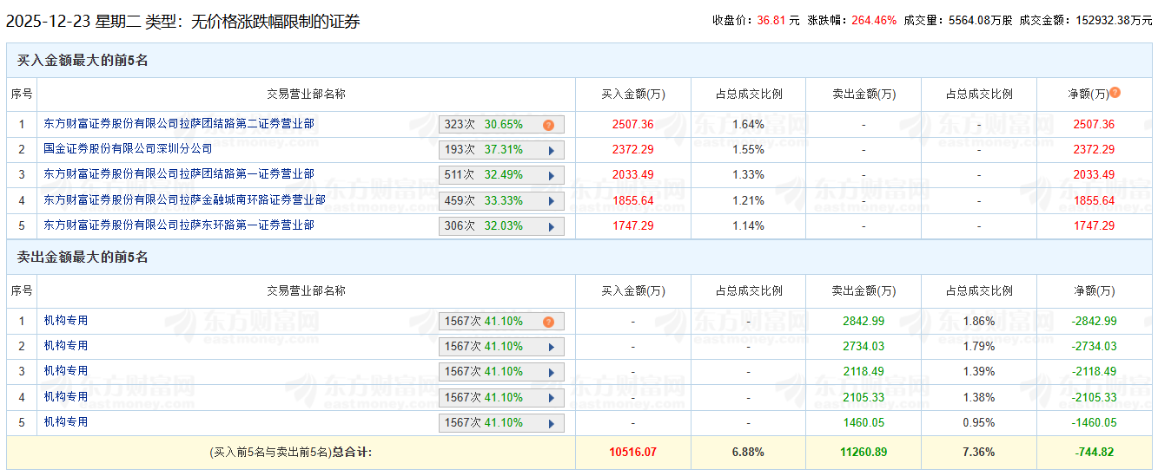Click the 323次 30.65% statistics box

(491, 125)
